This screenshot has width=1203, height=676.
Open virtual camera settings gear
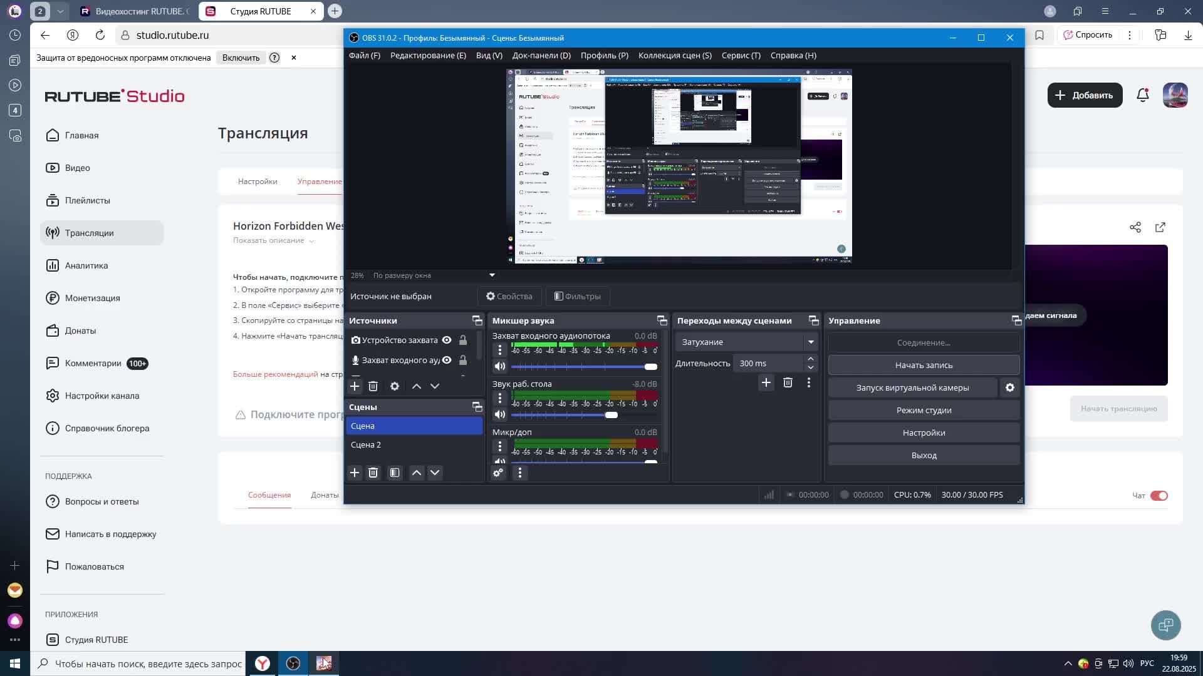click(x=1009, y=387)
